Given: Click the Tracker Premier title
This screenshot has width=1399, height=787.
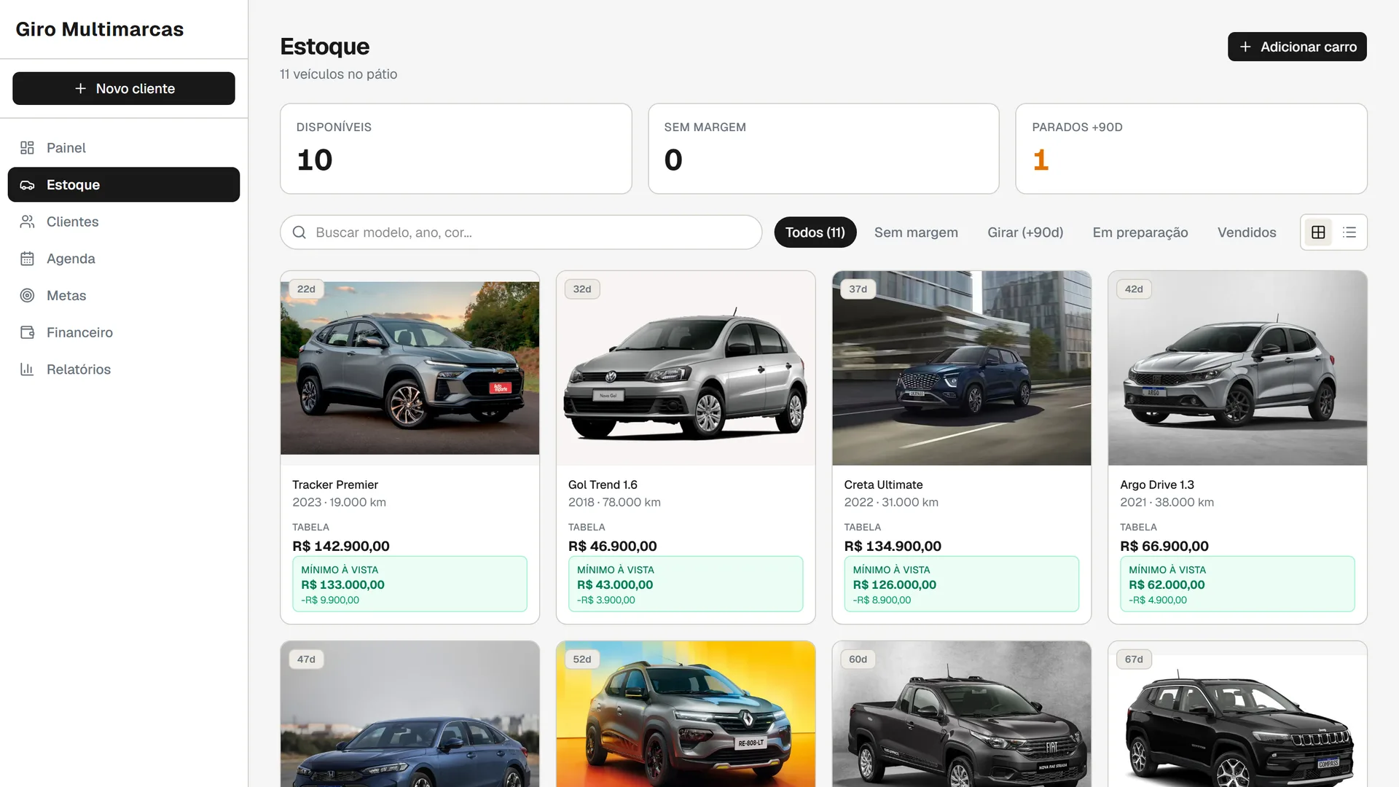Looking at the screenshot, I should pyautogui.click(x=335, y=485).
